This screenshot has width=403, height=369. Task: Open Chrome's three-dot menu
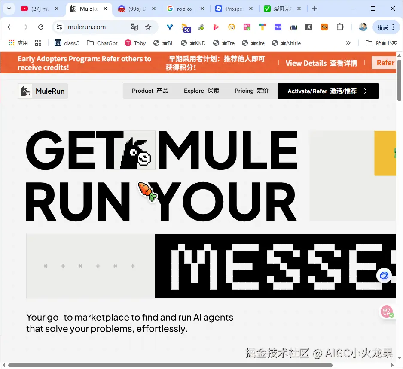(393, 27)
